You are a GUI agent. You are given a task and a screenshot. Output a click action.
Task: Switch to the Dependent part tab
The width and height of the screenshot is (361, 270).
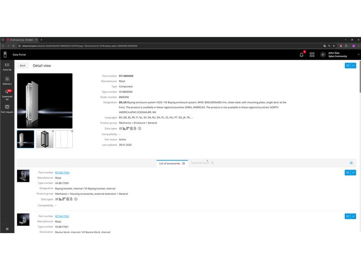202,163
